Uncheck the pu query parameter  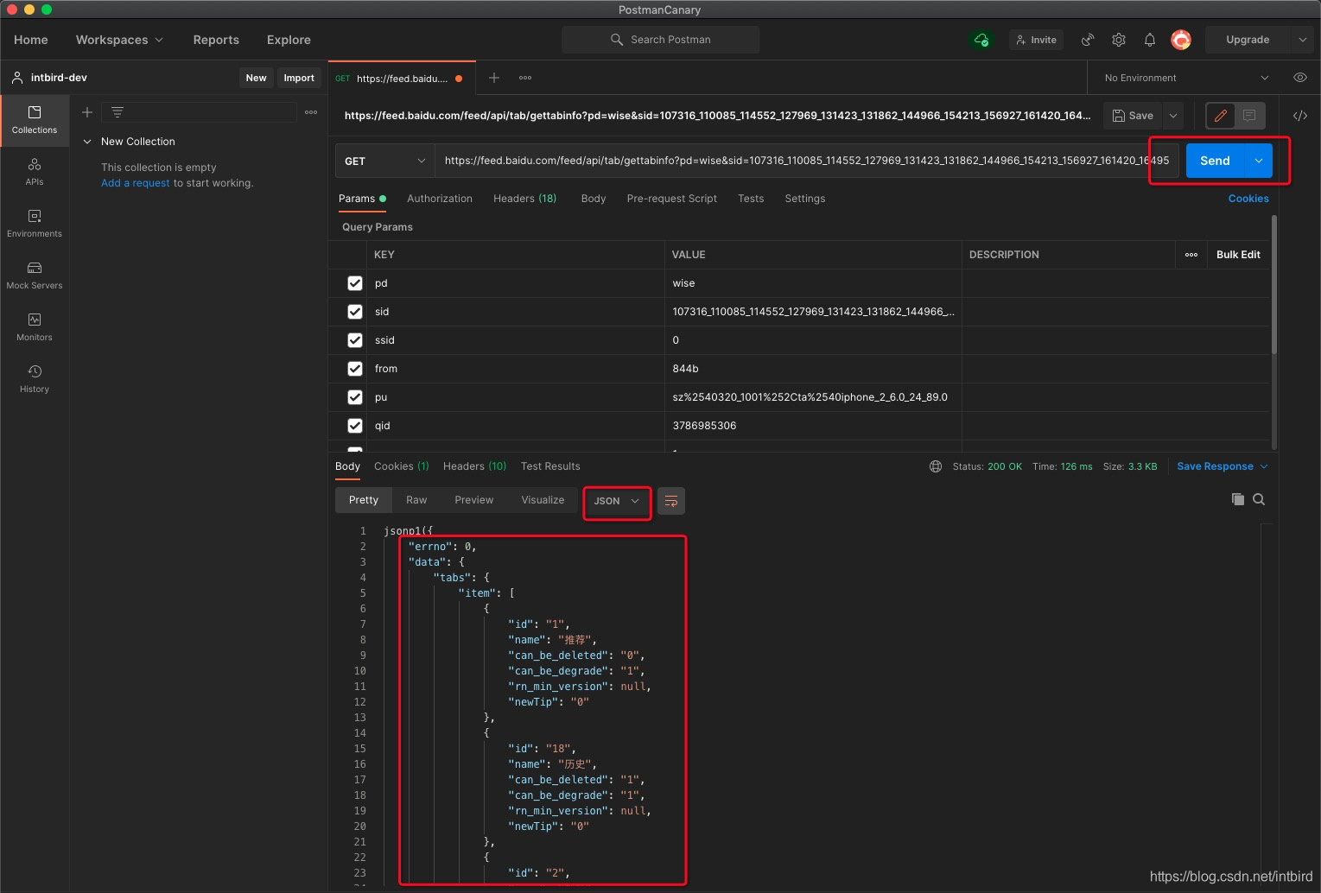click(x=354, y=397)
